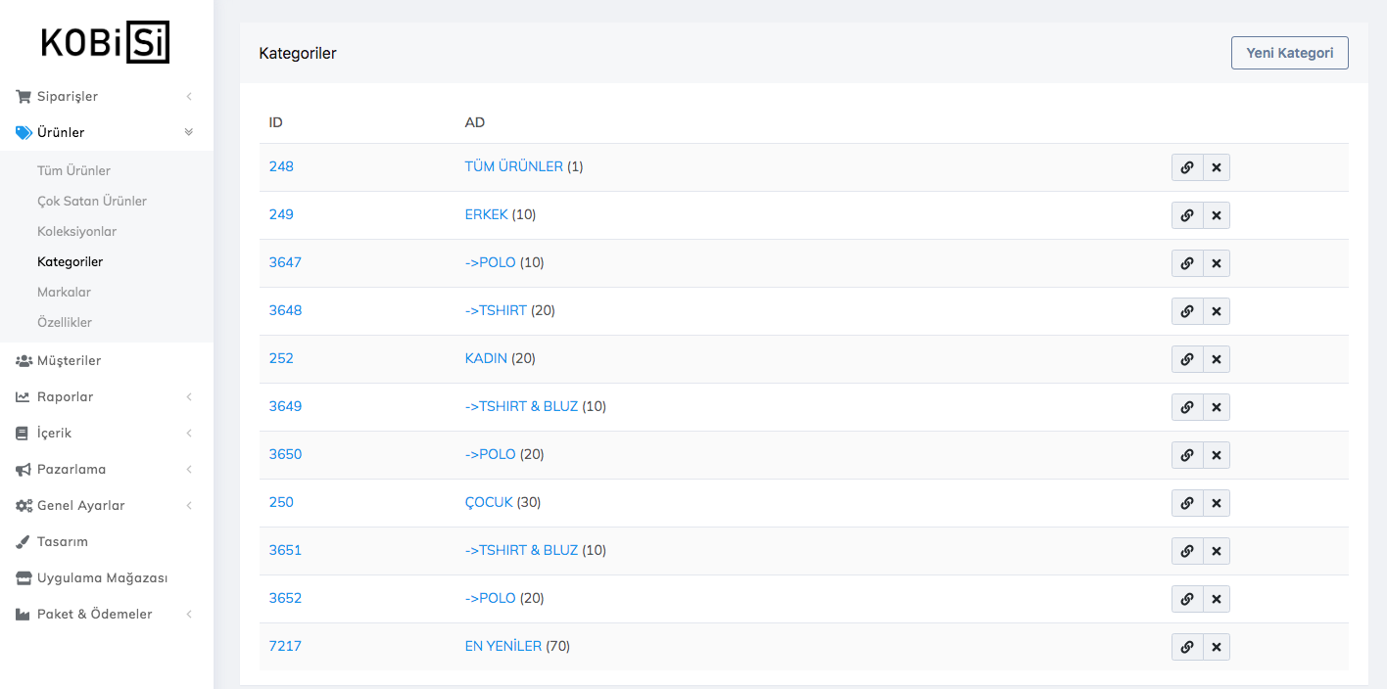
Task: Delete the ->TSHIRT category row
Action: 1216,311
